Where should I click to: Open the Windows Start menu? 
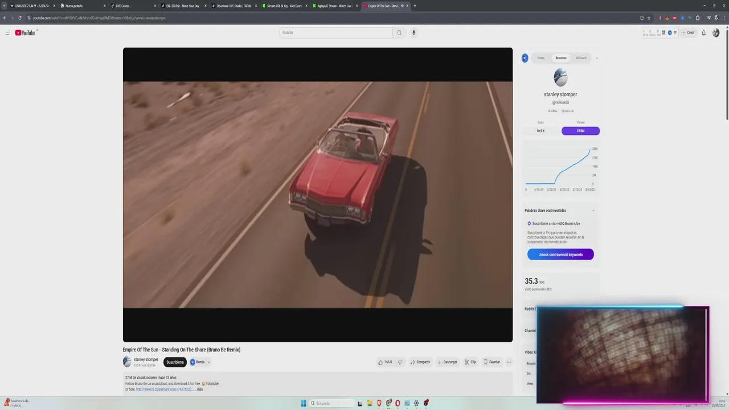pyautogui.click(x=304, y=403)
